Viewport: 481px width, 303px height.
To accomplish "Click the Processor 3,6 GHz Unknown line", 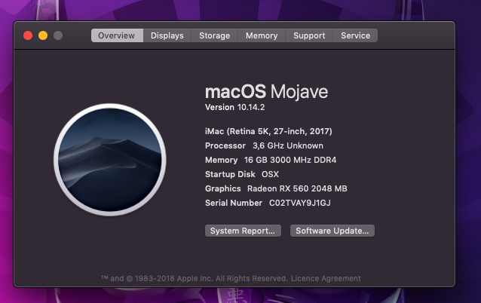I will pyautogui.click(x=264, y=145).
